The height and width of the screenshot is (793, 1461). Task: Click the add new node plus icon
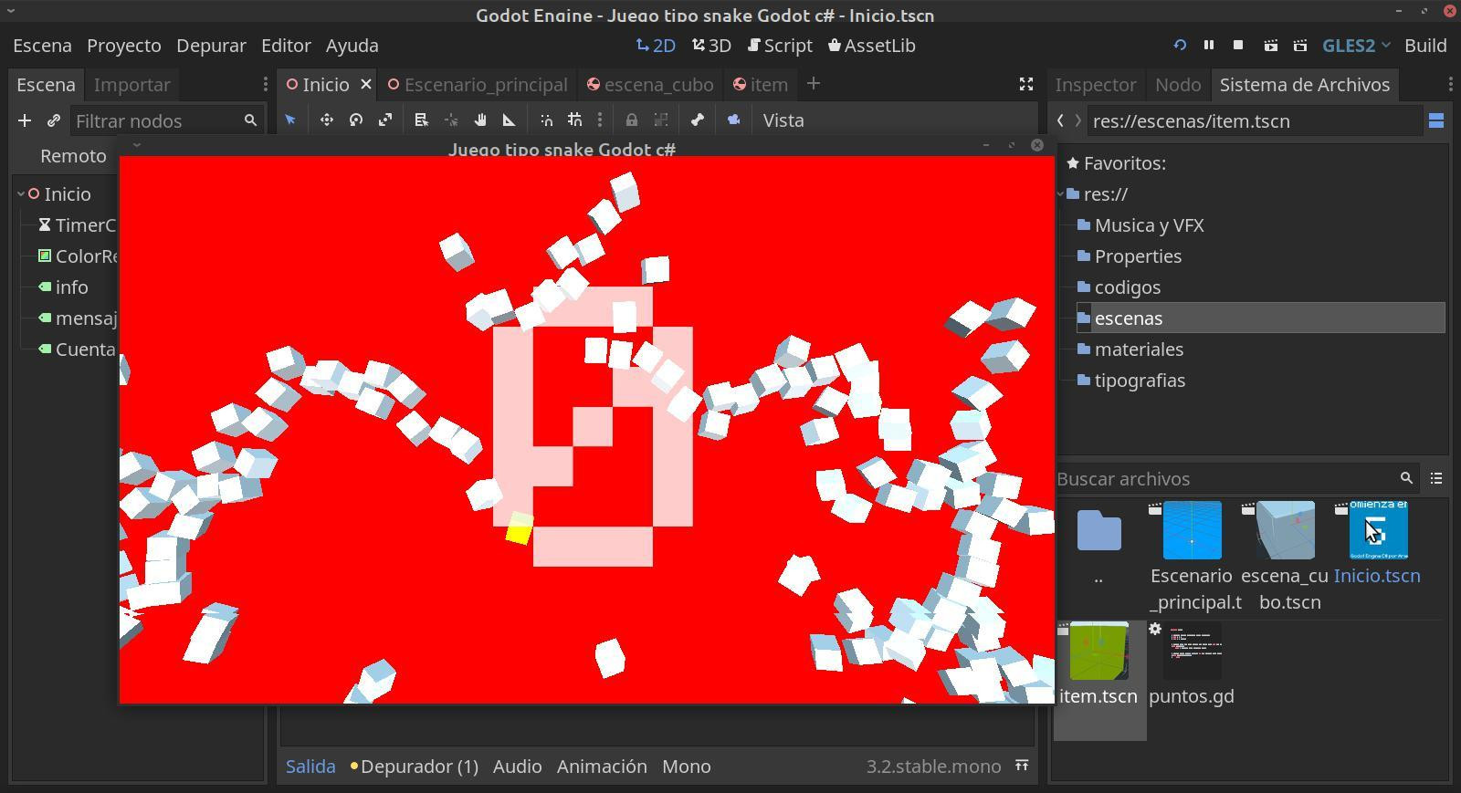coord(25,120)
